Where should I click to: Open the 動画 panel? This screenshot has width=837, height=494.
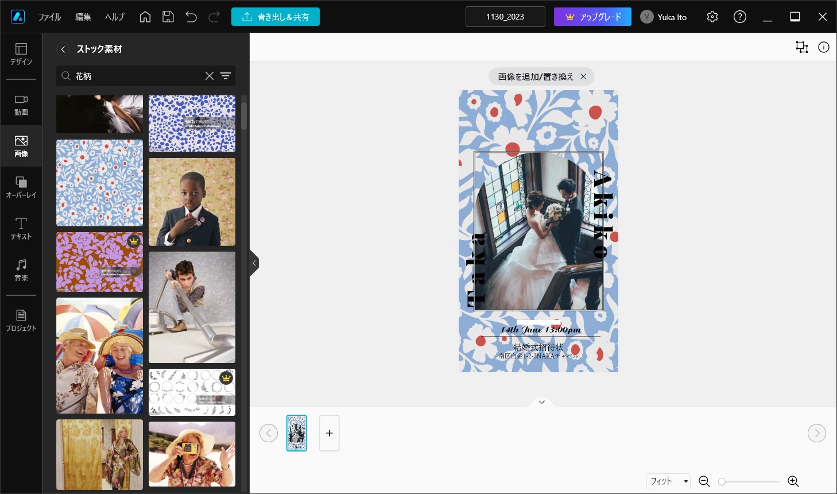pyautogui.click(x=21, y=105)
